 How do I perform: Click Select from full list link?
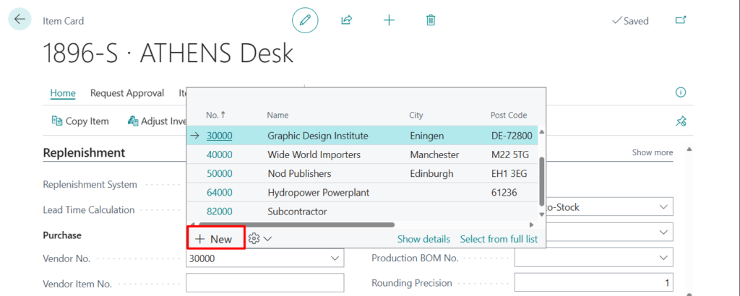click(x=499, y=239)
